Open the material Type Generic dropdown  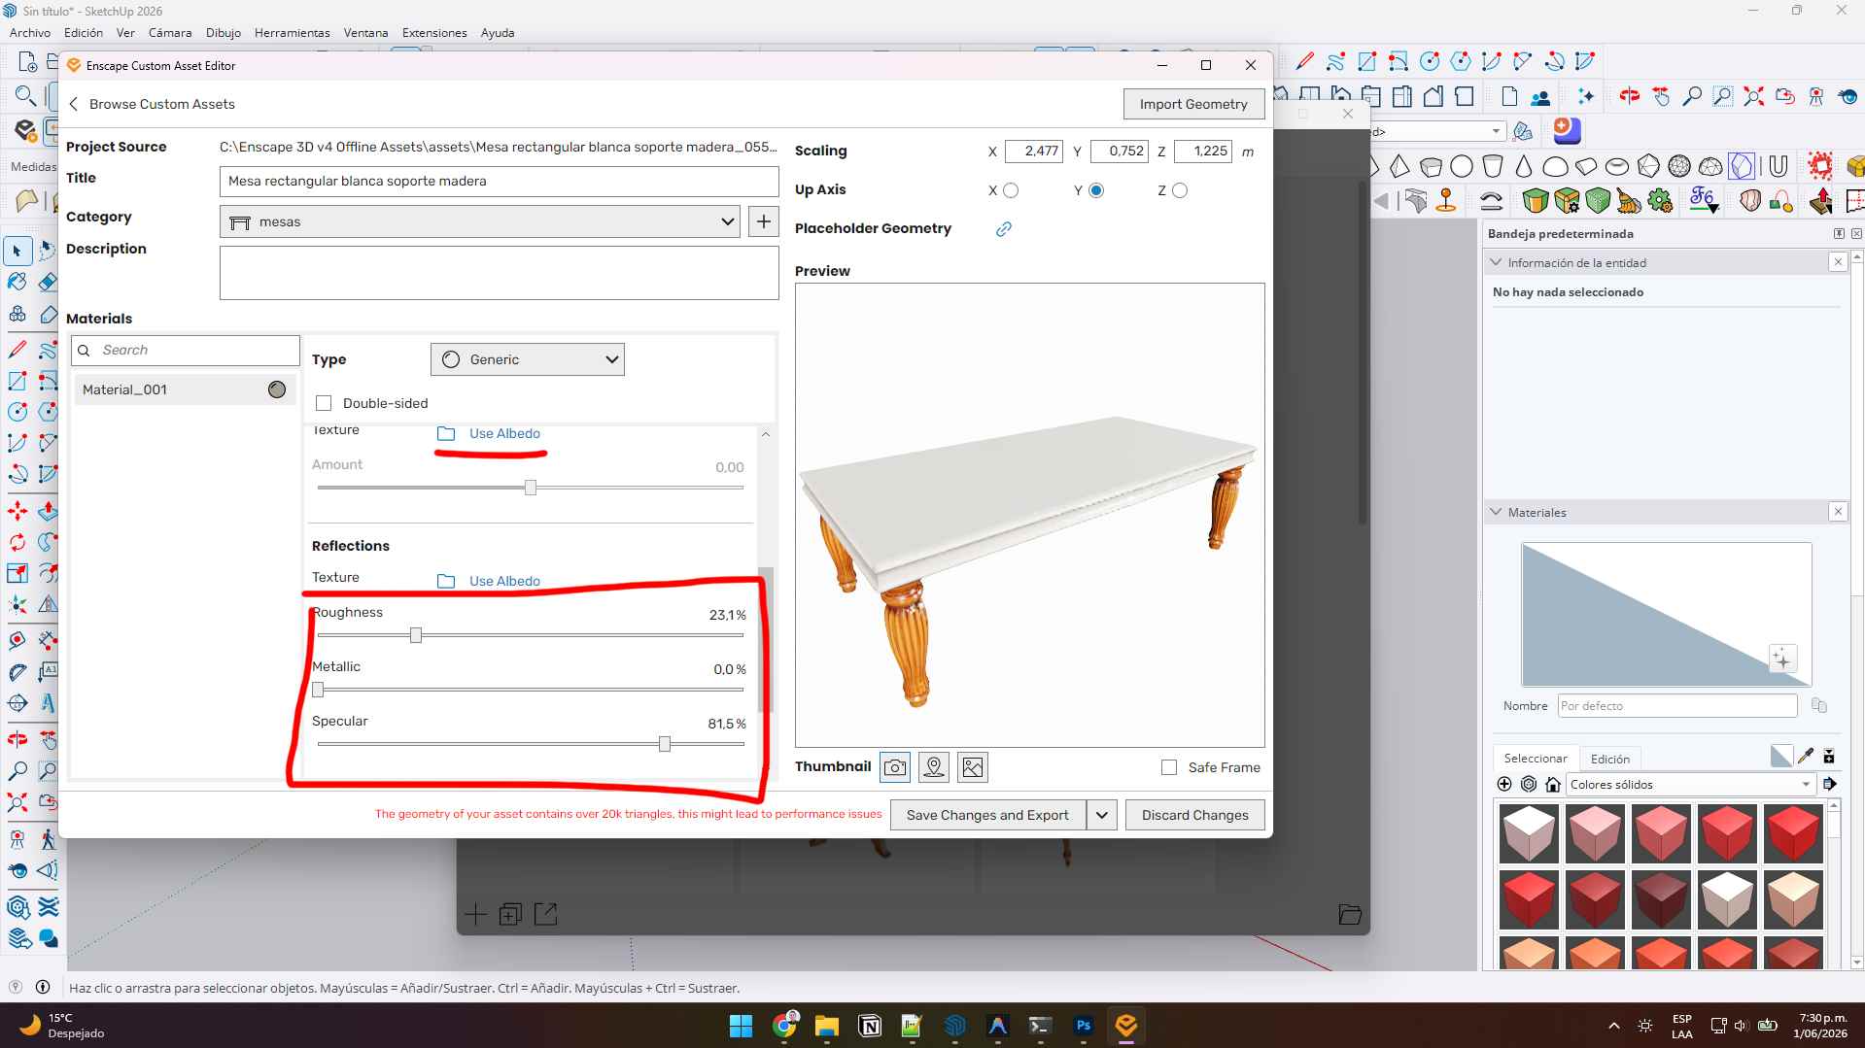(x=528, y=359)
